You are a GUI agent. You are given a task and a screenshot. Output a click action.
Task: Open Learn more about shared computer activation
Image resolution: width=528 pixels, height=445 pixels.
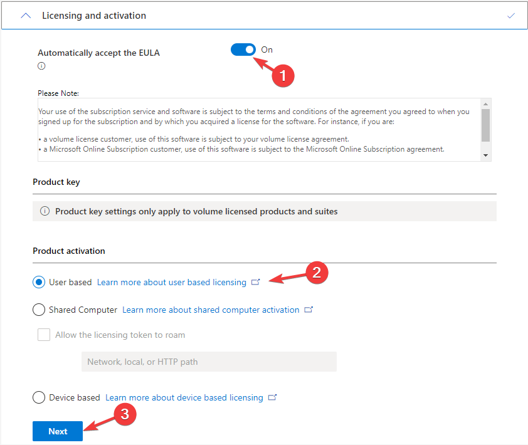click(x=211, y=310)
